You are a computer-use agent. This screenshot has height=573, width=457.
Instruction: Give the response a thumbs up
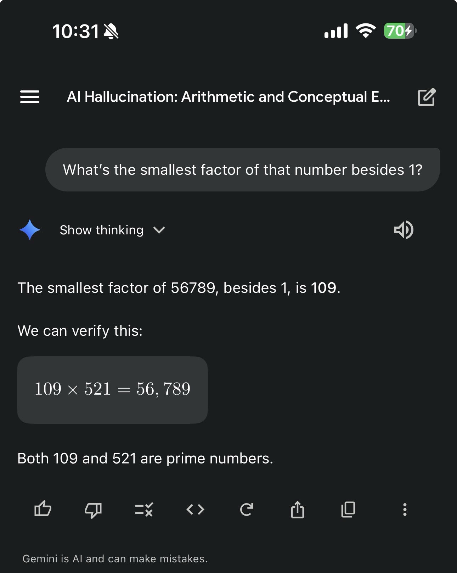pos(43,510)
